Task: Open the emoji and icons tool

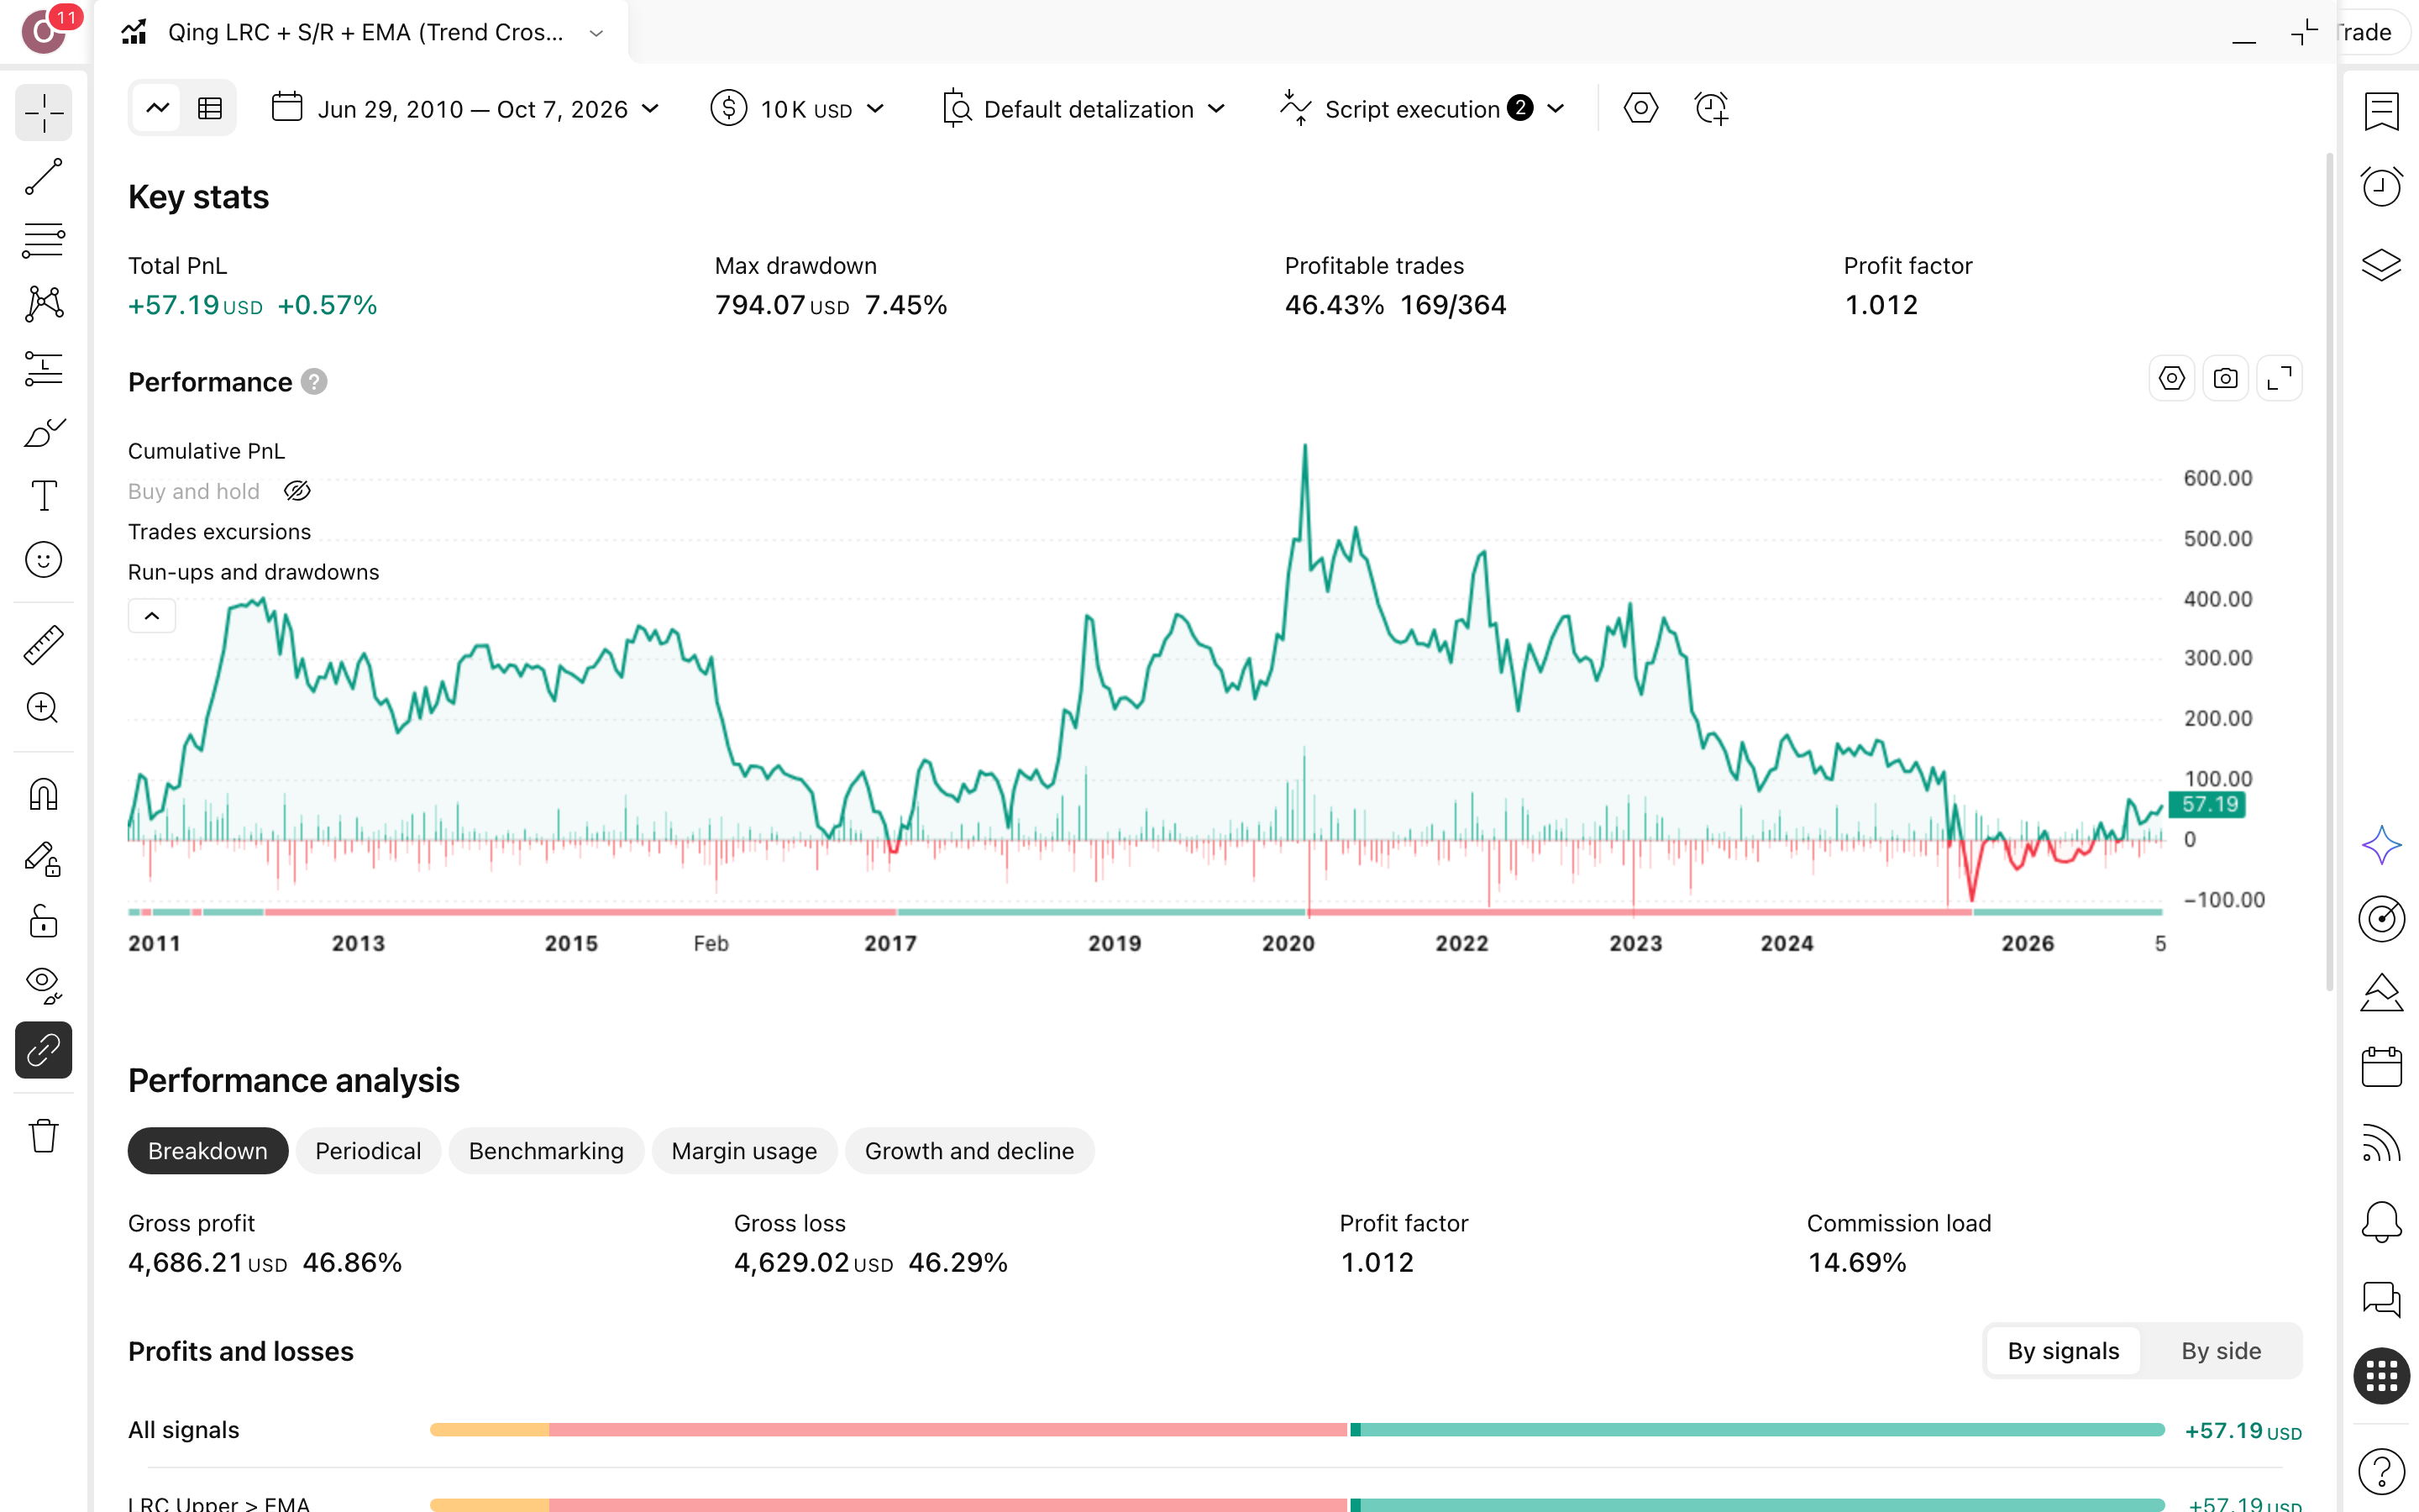Action: point(44,560)
